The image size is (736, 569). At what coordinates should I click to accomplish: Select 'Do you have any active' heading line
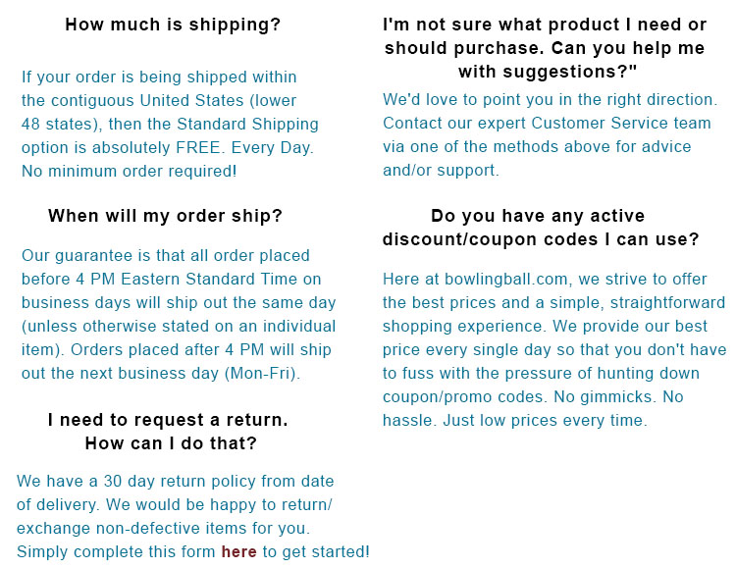coord(538,216)
